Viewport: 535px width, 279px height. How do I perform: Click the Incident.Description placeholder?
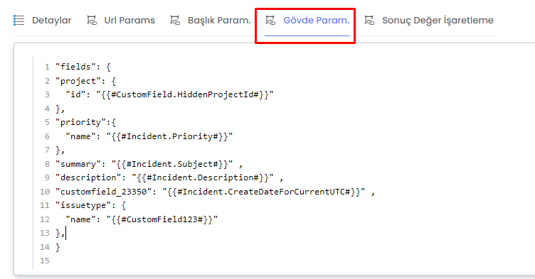tap(203, 177)
